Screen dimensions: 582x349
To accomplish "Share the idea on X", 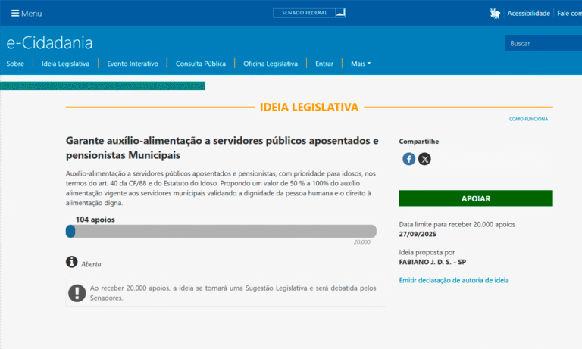I will [x=424, y=159].
